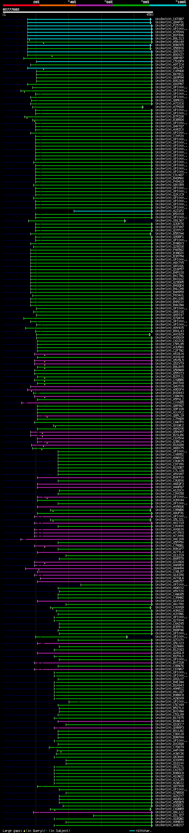This screenshot has height=833, width=189.
Task: Open hit UniRef100_O81367
Action: 170,220
